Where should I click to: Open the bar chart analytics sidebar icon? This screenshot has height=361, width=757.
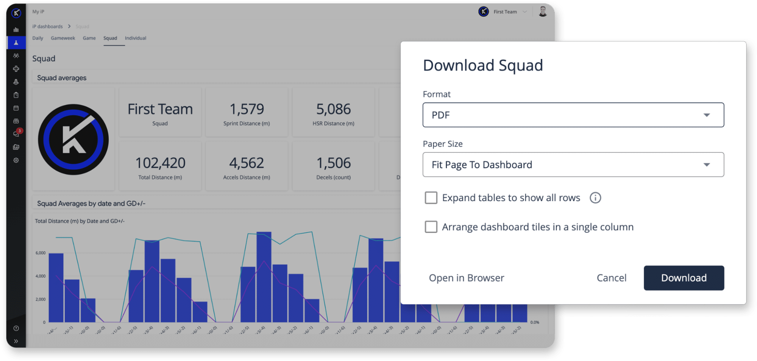[16, 30]
